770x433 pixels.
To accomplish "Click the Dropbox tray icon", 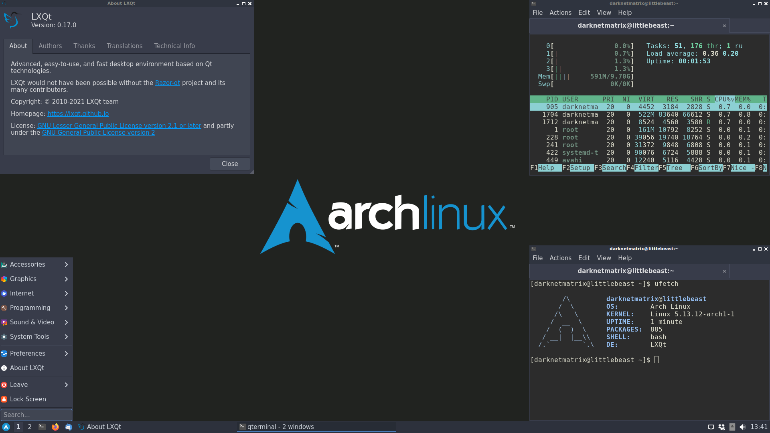I will click(x=721, y=427).
